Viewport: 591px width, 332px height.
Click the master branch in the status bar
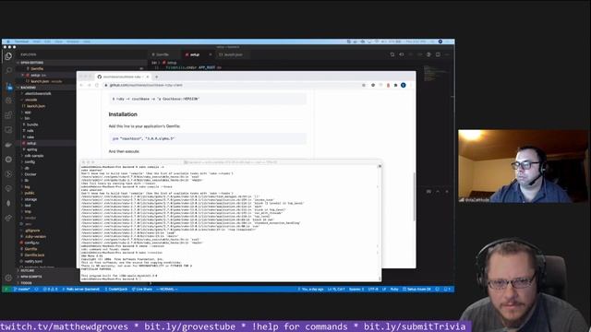coord(22,289)
